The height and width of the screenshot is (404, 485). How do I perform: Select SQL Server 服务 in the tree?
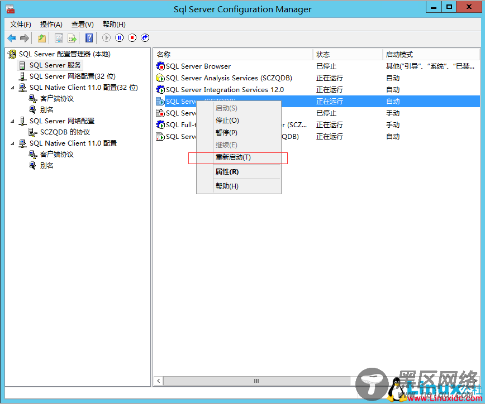[x=55, y=65]
